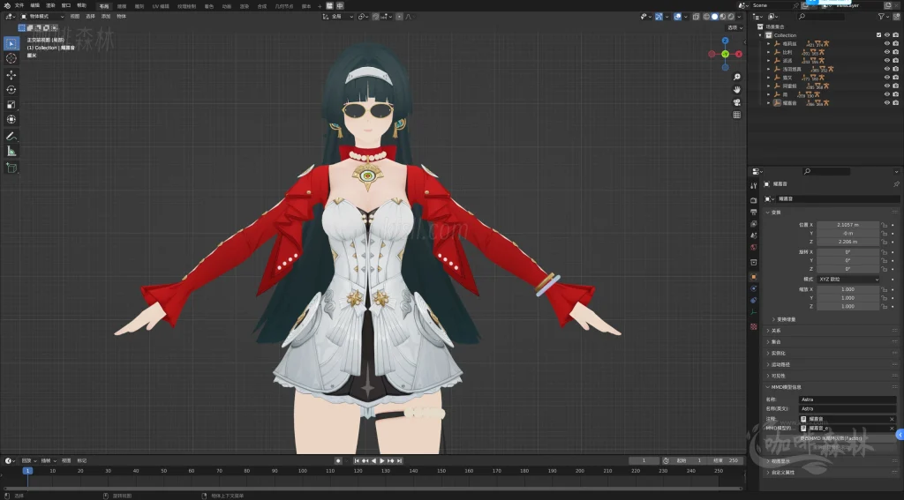Image resolution: width=904 pixels, height=500 pixels.
Task: Click 更改MMD IK限制次数 button
Action: 830,438
